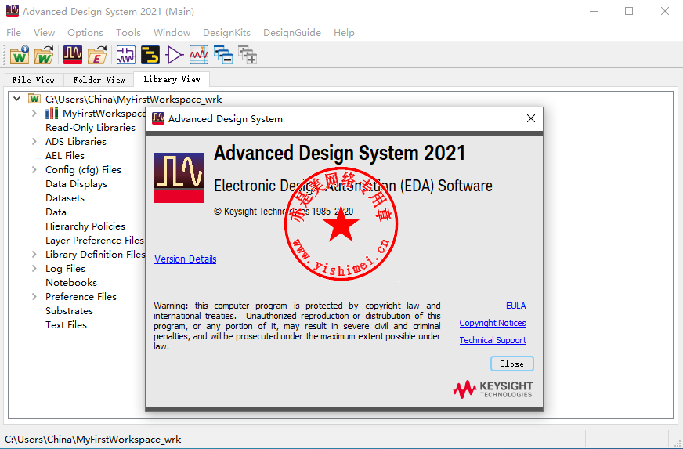Switch to the Folder View tab

tap(99, 80)
